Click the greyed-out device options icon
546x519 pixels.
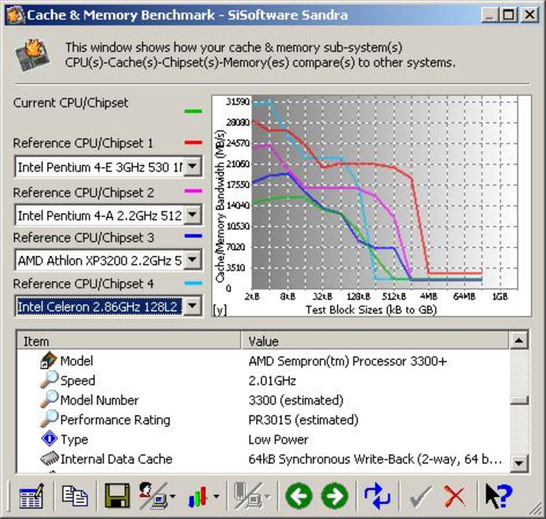coord(249,495)
